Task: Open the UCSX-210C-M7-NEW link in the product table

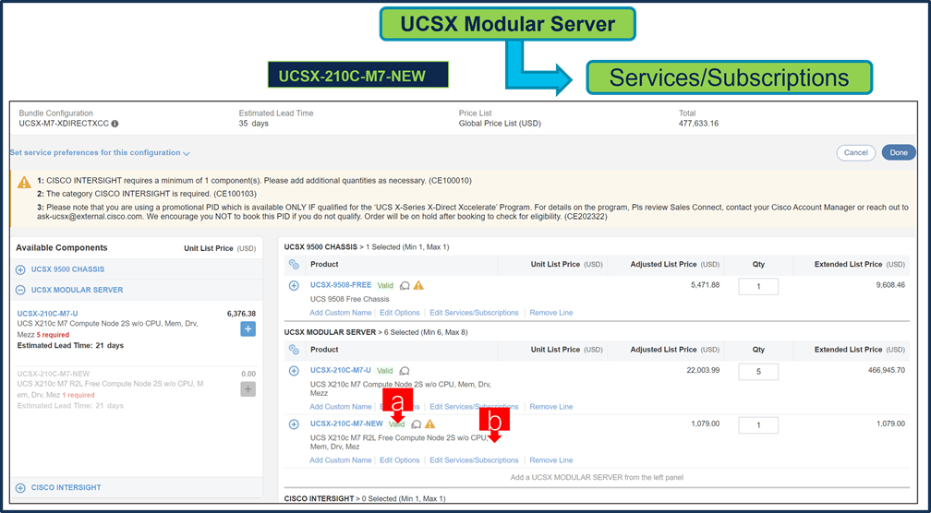Action: point(346,424)
